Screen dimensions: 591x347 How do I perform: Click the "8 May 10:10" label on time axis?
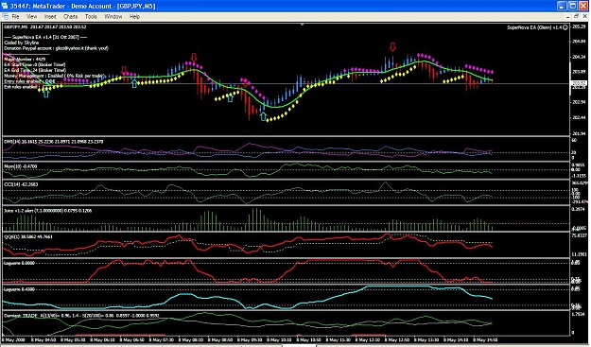point(280,339)
